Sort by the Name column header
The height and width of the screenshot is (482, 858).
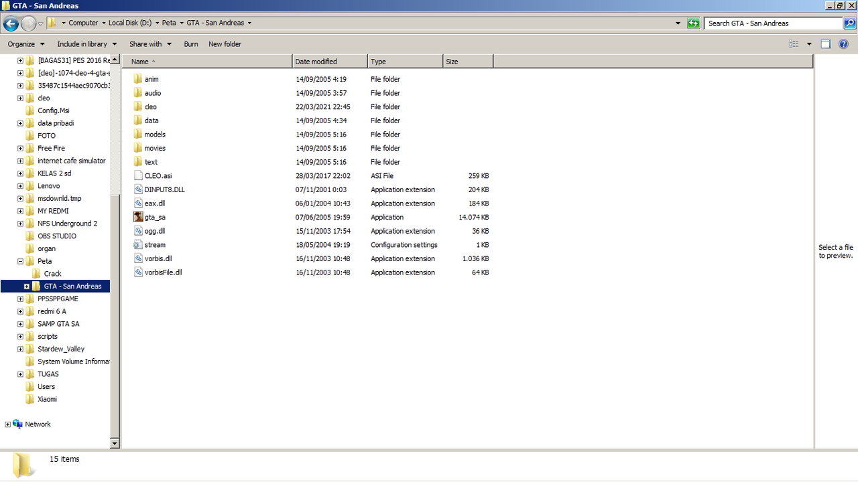(207, 62)
